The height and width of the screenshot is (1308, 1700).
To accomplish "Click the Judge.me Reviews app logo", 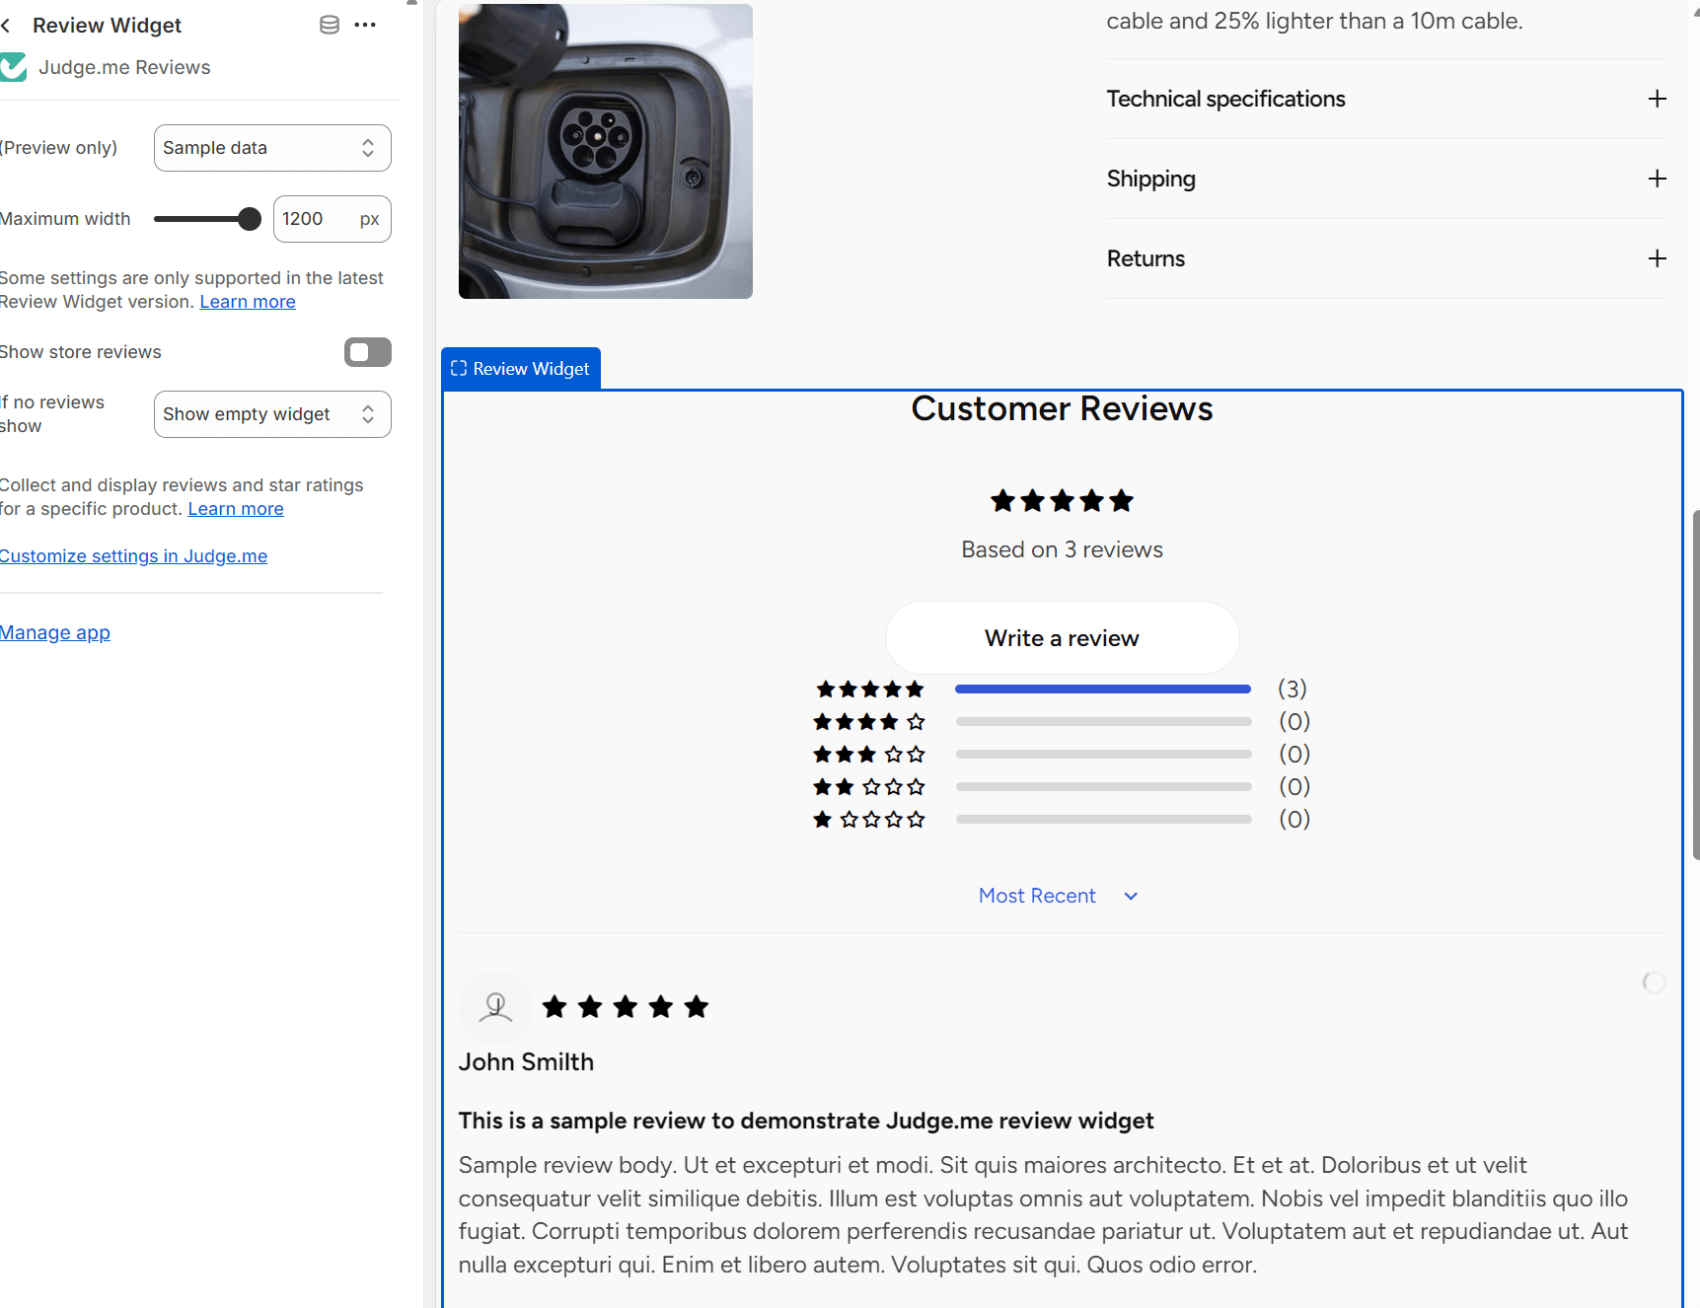I will coord(13,66).
